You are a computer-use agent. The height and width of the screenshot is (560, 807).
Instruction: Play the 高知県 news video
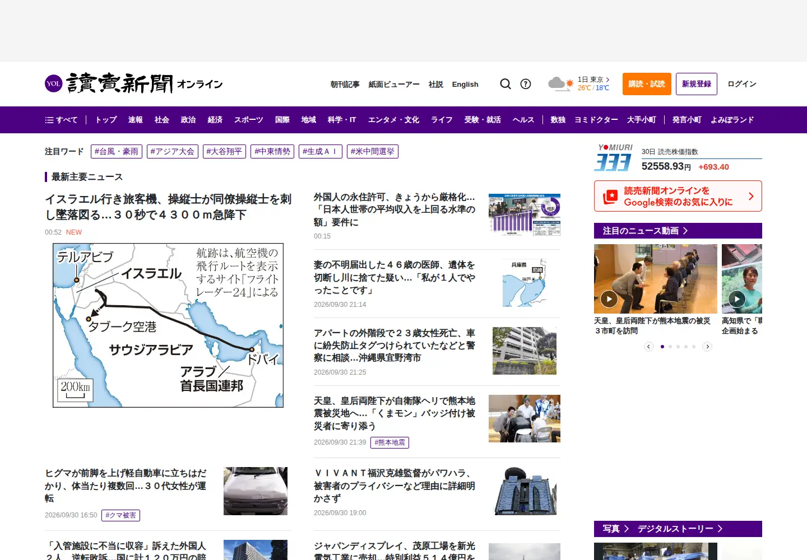click(737, 299)
